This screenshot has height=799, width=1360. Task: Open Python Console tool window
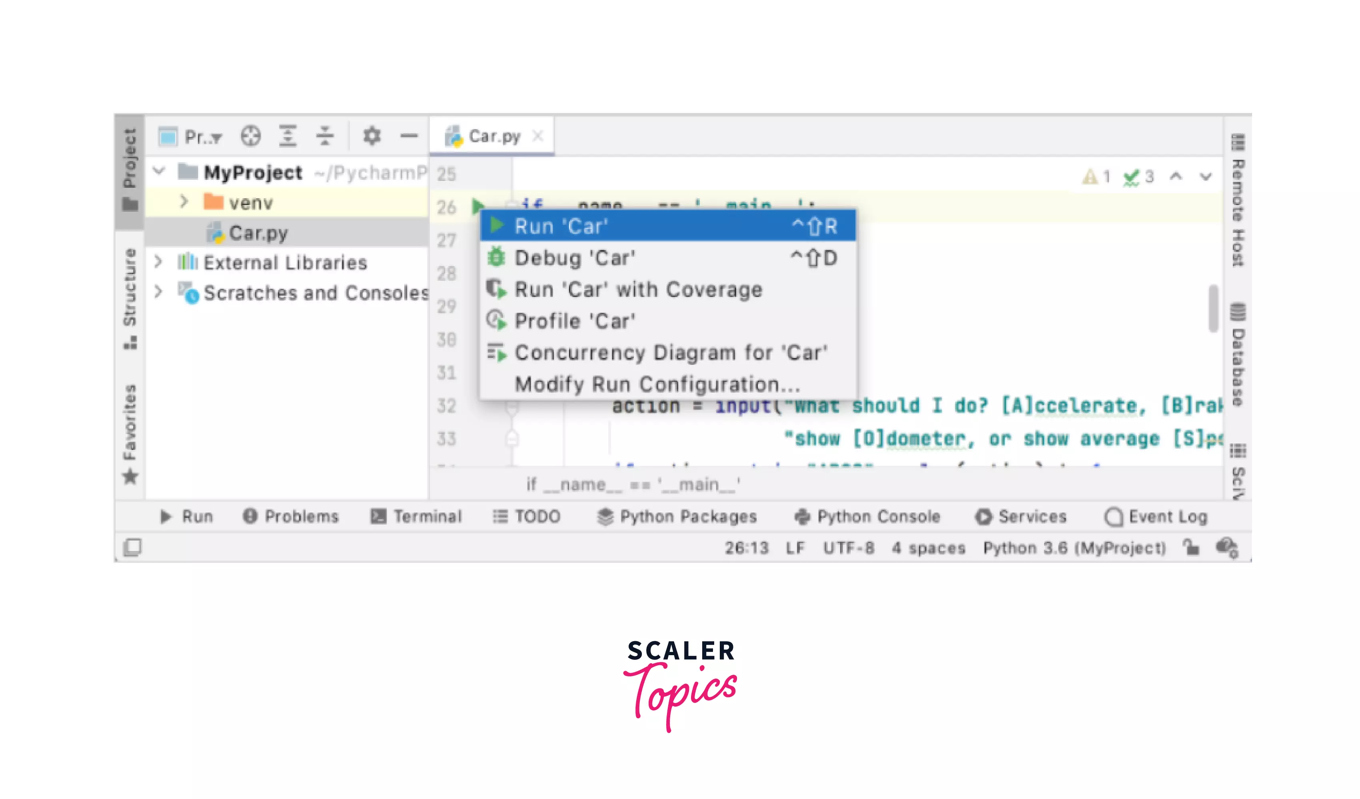point(868,517)
